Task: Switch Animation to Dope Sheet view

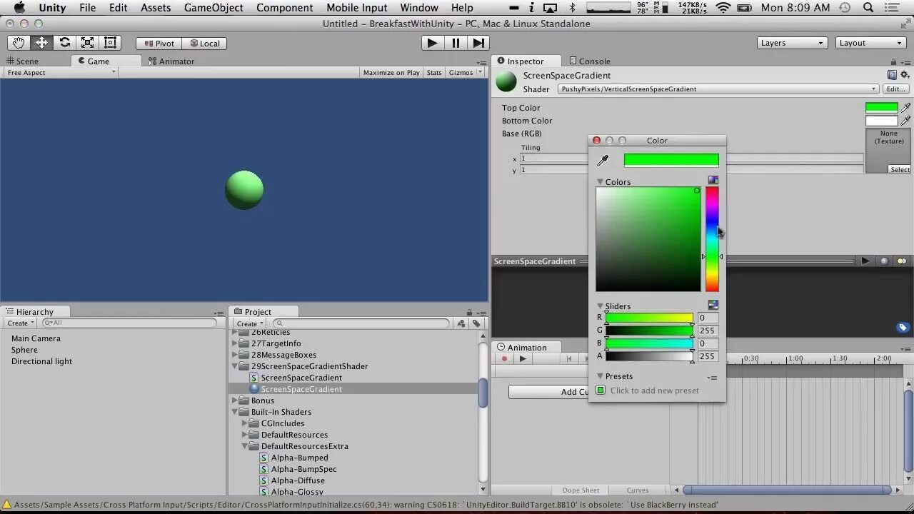Action: coord(581,490)
